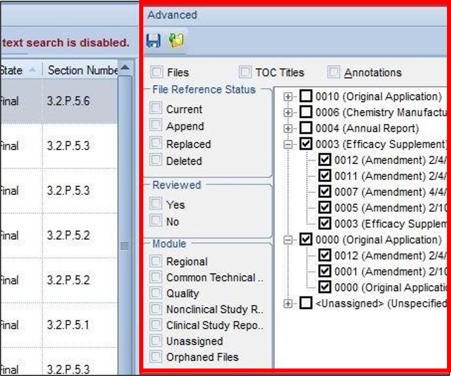Image resolution: width=451 pixels, height=376 pixels.
Task: Expand the 0004 (Annual Report) node
Action: [288, 128]
